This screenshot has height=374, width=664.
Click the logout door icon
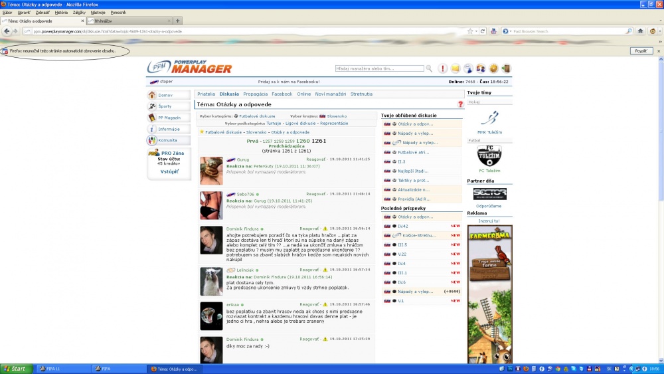(x=506, y=68)
